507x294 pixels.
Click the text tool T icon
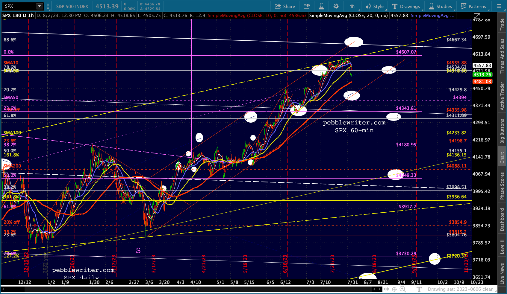(419, 289)
